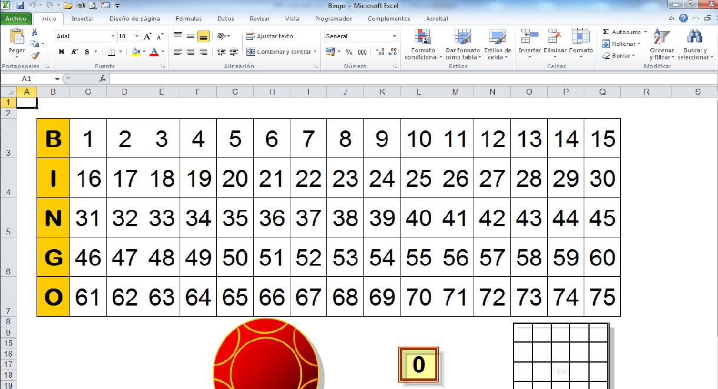Open the font color dropdown arrow
718x389 pixels.
[x=163, y=52]
